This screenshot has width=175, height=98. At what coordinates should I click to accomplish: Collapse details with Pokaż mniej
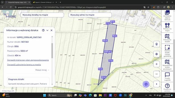(42, 70)
